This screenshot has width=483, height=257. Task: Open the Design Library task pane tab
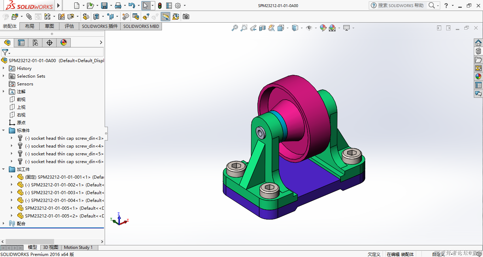[478, 51]
